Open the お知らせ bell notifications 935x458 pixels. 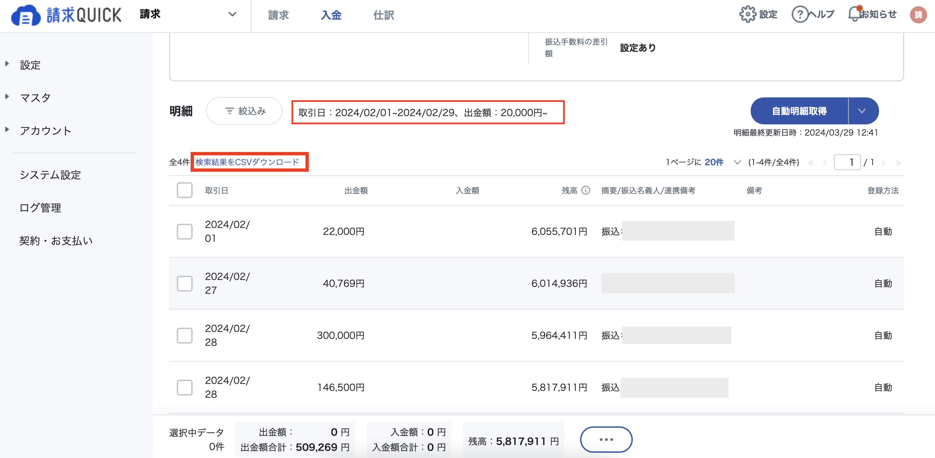[x=855, y=14]
